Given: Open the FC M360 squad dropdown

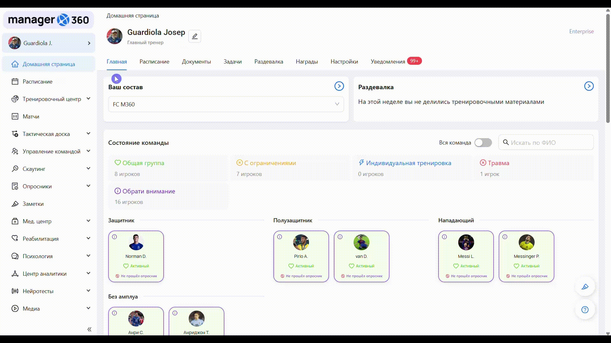Looking at the screenshot, I should pyautogui.click(x=226, y=104).
